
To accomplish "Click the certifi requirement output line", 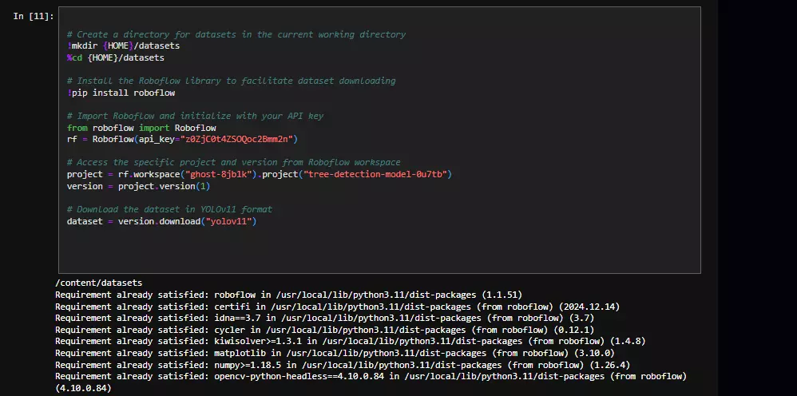I will point(337,307).
